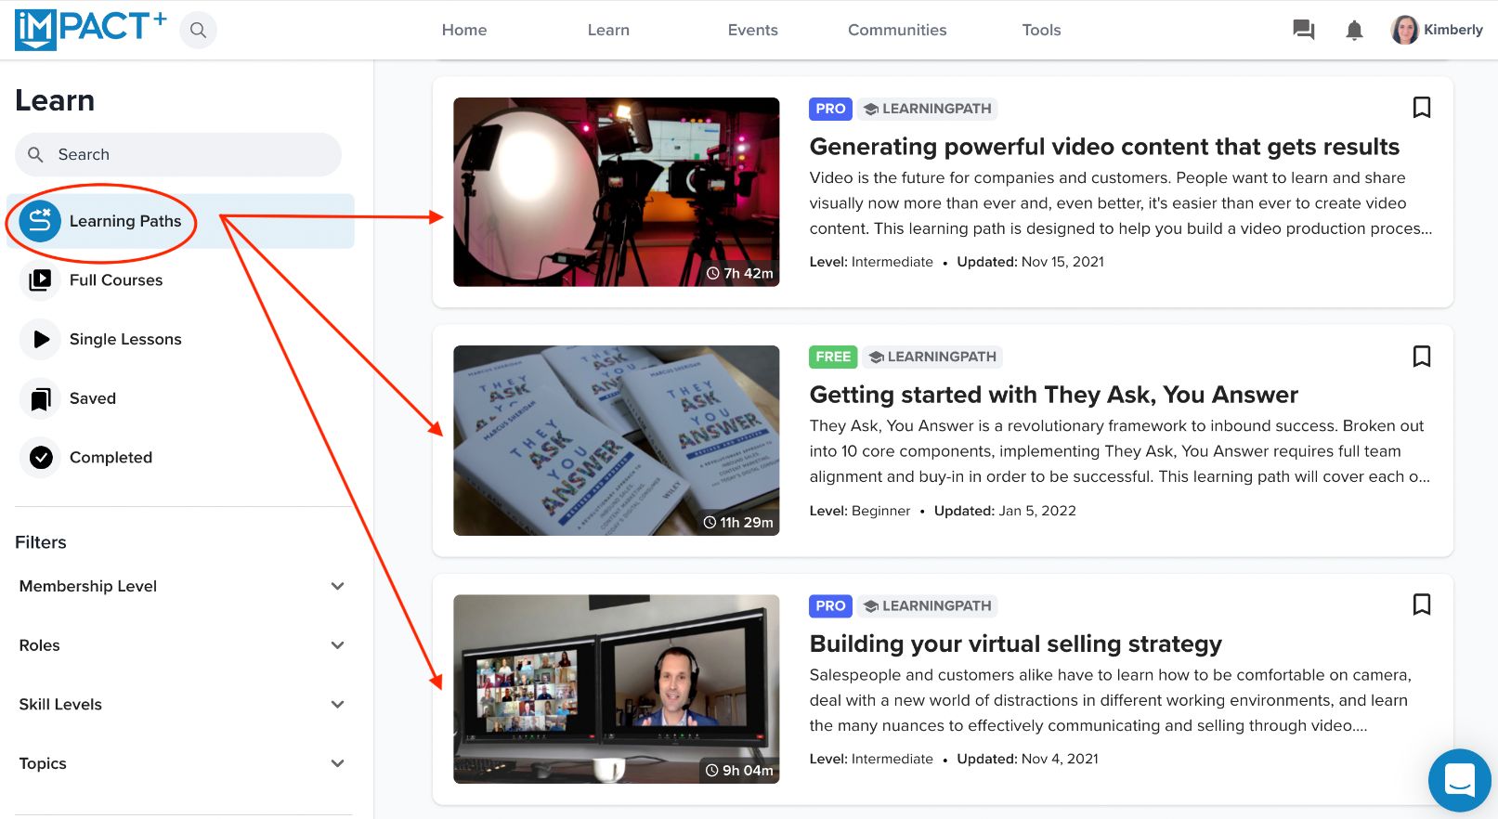Open 'Generating powerful video content that gets results' title
The width and height of the screenshot is (1498, 819).
point(1104,147)
